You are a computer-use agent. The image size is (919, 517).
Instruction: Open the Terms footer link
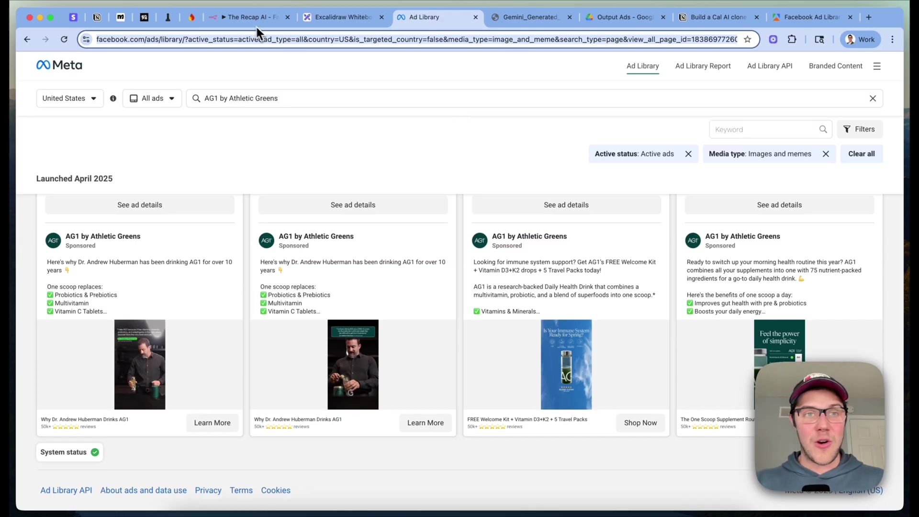click(x=241, y=491)
